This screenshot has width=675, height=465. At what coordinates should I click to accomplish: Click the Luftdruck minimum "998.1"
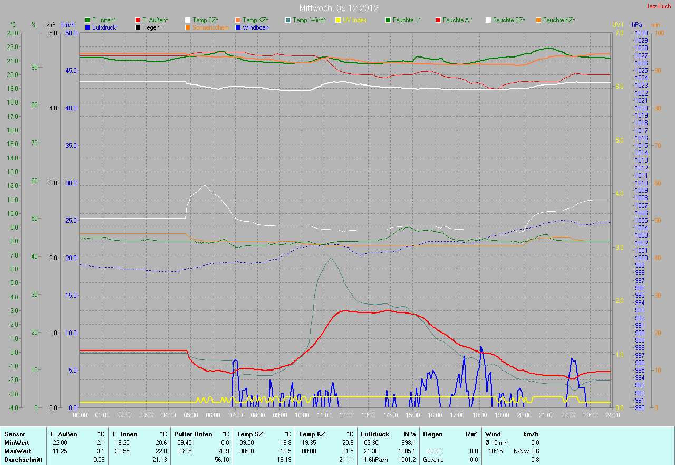pos(408,443)
